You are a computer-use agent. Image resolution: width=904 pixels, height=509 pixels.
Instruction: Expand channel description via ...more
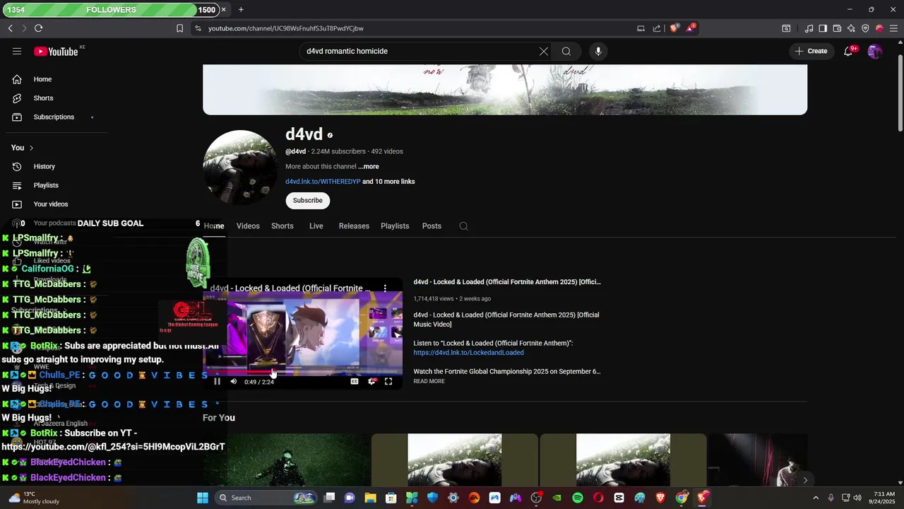point(368,167)
